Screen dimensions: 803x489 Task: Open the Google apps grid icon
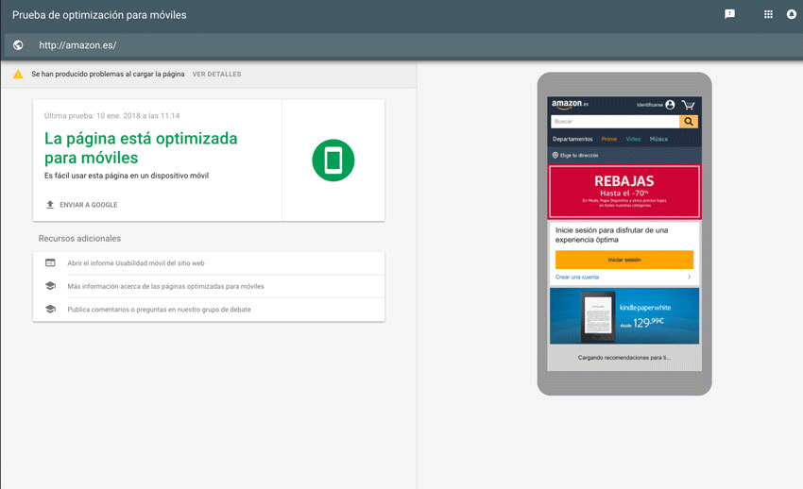click(768, 14)
